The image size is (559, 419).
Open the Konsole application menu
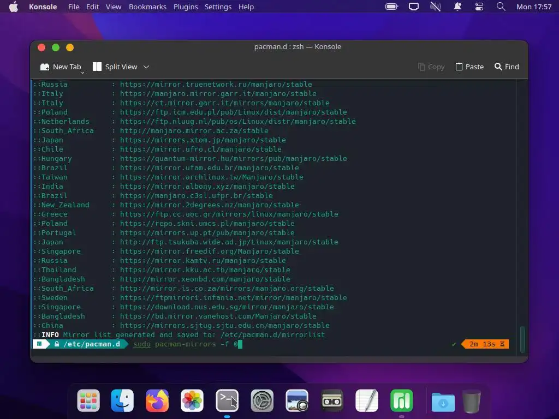pyautogui.click(x=43, y=7)
